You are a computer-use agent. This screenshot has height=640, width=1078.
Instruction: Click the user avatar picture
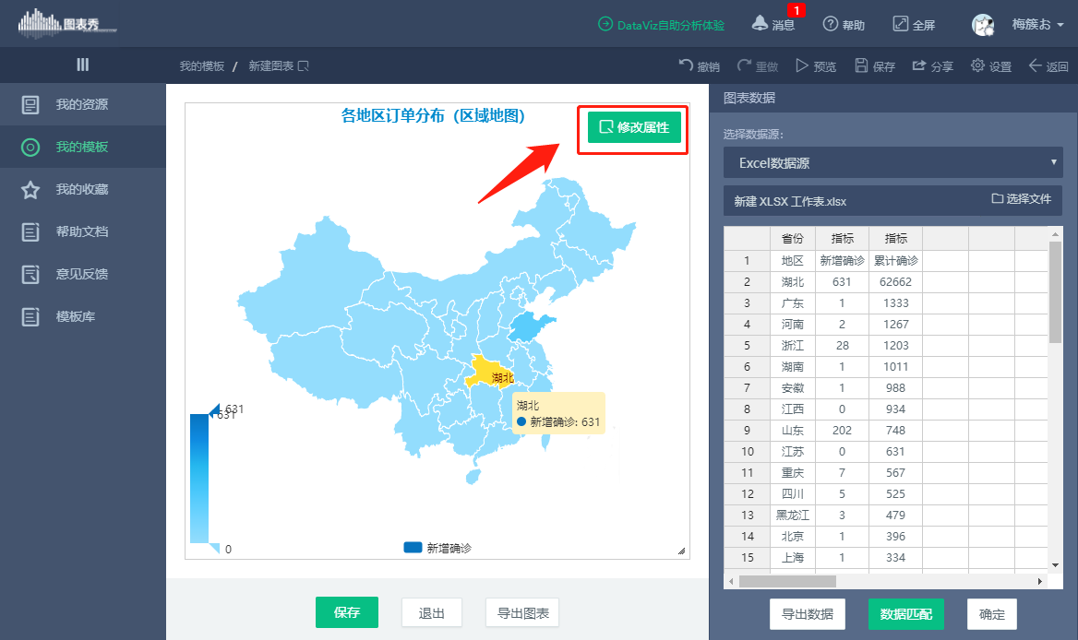tap(982, 25)
